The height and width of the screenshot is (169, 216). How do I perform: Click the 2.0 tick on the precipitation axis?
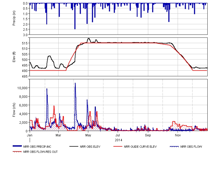(x=25, y=24)
